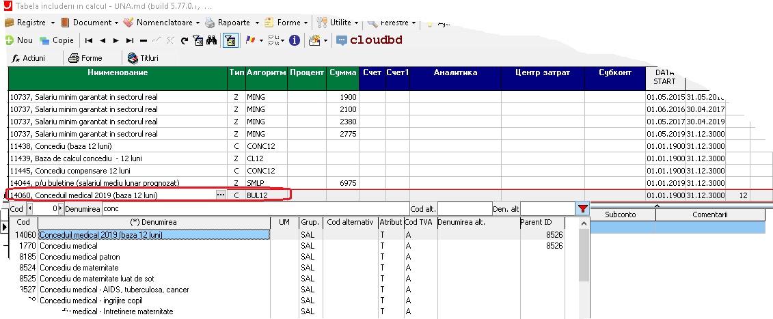The height and width of the screenshot is (319, 773).
Task: Click the binoculars search icon
Action: pos(211,40)
